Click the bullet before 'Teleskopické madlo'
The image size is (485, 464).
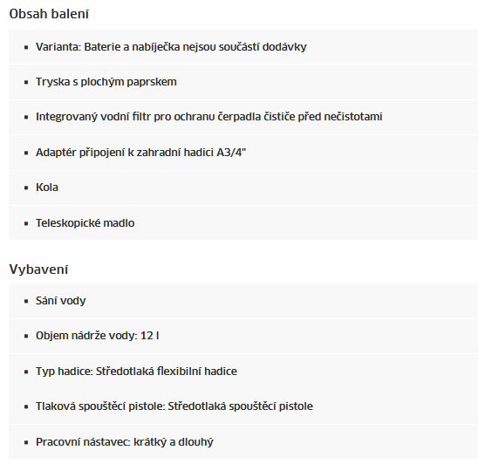pyautogui.click(x=26, y=223)
